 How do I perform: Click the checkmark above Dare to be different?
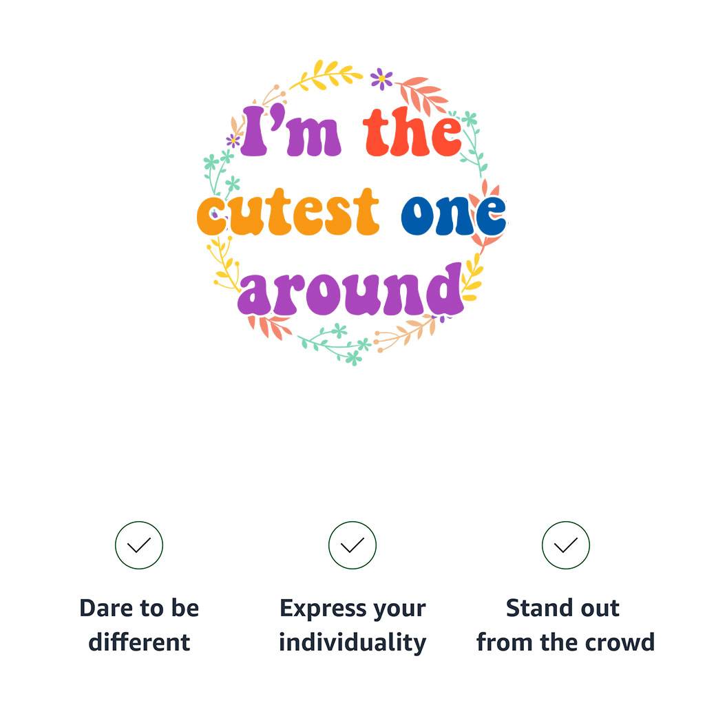tap(139, 545)
